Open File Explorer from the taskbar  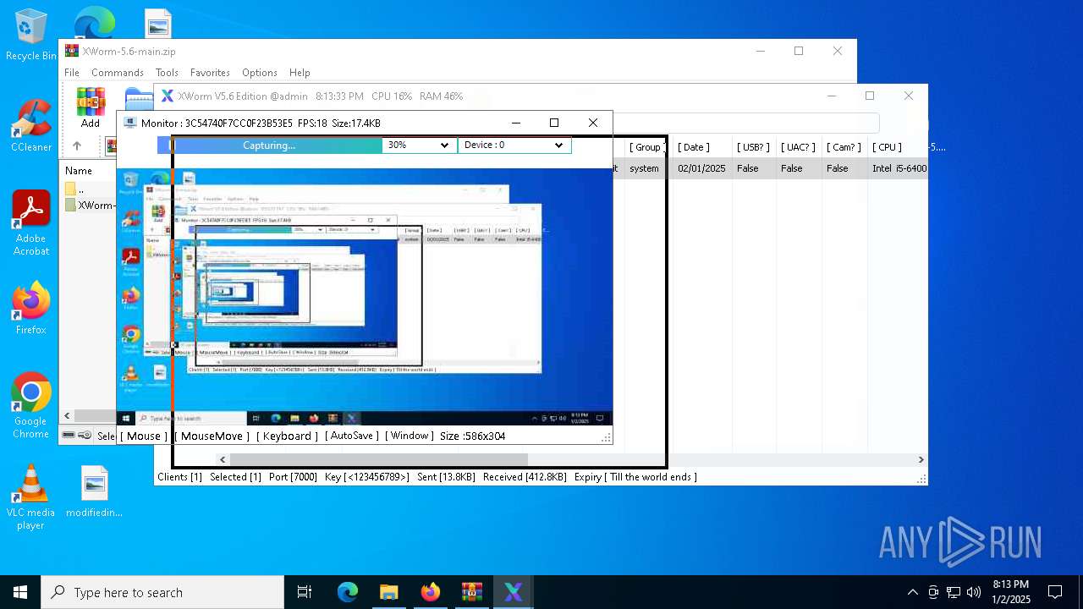coord(388,592)
